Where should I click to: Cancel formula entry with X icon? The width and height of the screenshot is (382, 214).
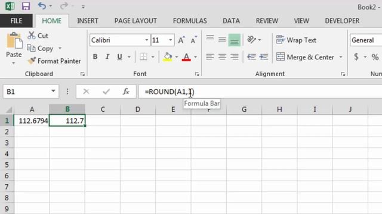tap(86, 92)
